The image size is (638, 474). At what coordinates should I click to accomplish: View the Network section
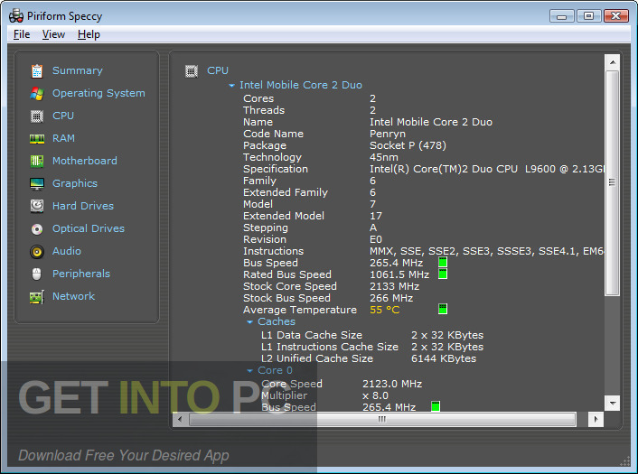pos(73,296)
